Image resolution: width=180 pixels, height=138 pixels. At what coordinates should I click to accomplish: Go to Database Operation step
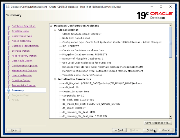click(24, 26)
